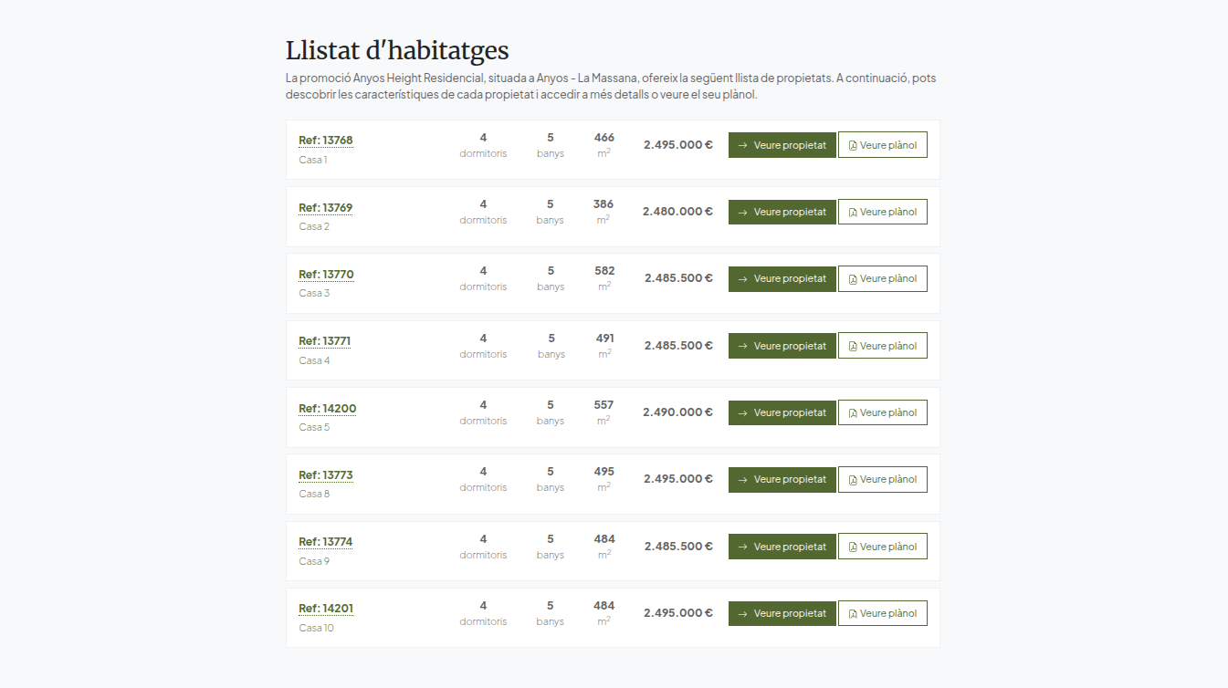The height and width of the screenshot is (688, 1228).
Task: Click the arrow icon for Ref 13769
Action: click(x=743, y=213)
